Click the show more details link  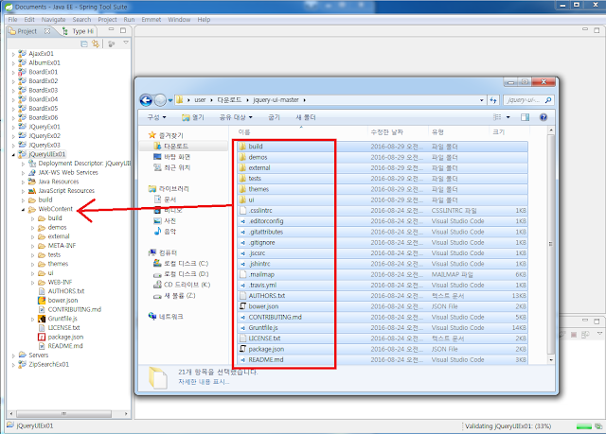coord(204,382)
